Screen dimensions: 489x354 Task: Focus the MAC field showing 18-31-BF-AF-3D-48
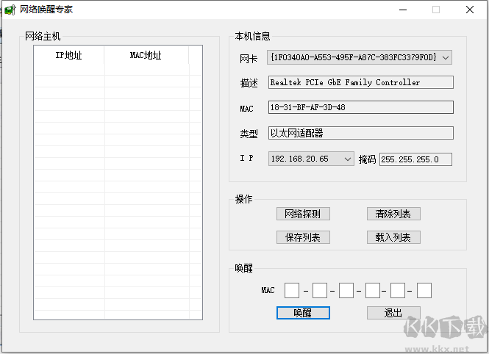point(361,107)
